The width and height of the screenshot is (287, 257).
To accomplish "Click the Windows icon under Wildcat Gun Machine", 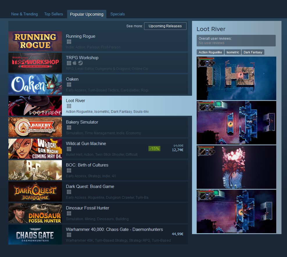I will [69, 149].
